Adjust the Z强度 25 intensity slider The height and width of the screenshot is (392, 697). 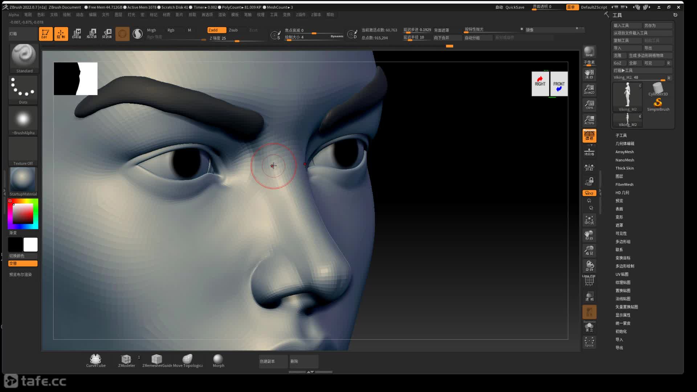237,38
